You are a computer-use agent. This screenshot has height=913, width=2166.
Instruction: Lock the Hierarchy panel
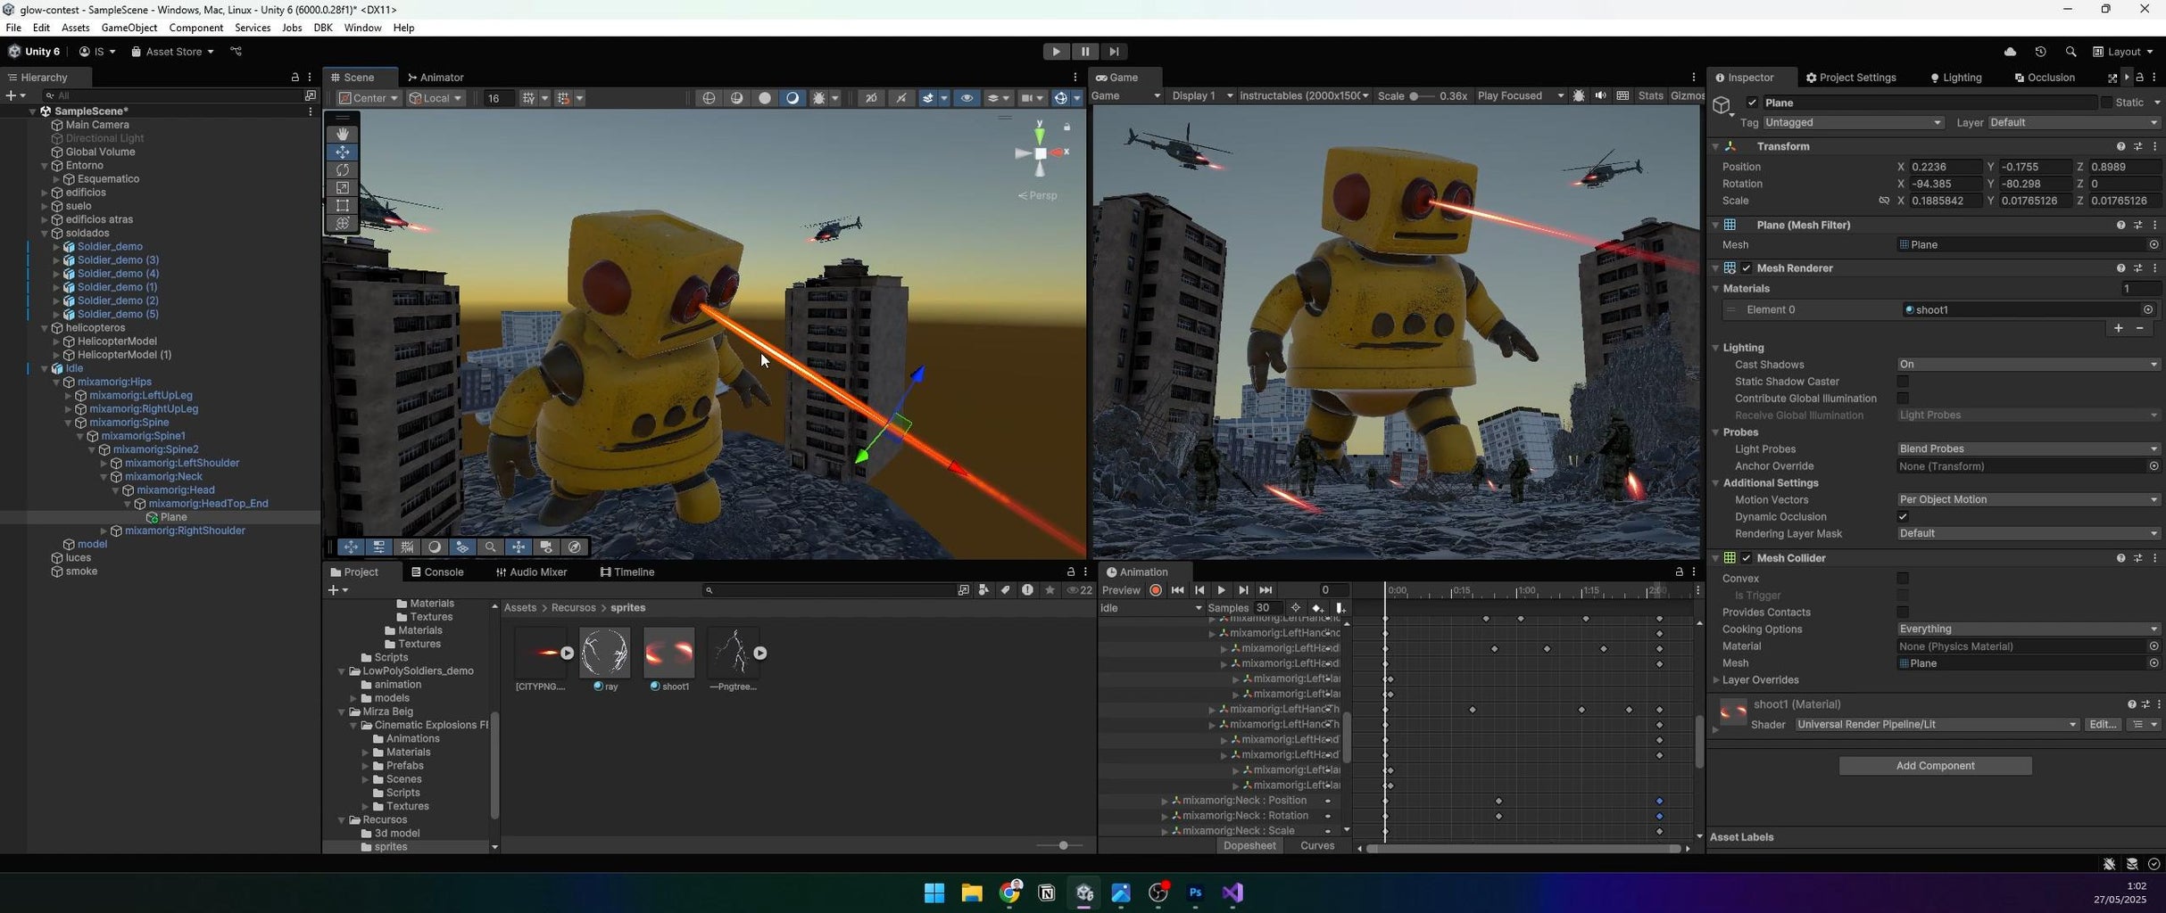295,78
